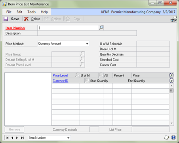Viewport: 179px width, 143px height.
Task: Click the Save disk icon
Action: [6, 19]
